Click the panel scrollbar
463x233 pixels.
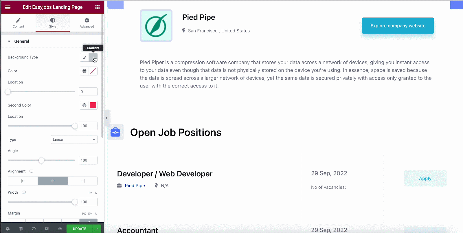[102, 75]
